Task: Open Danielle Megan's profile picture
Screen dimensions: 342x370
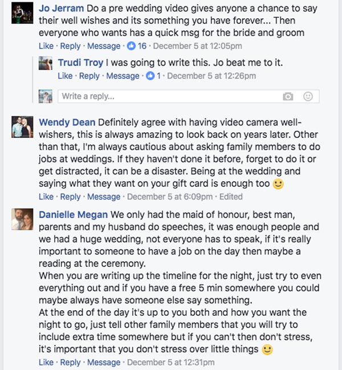Action: pyautogui.click(x=21, y=219)
